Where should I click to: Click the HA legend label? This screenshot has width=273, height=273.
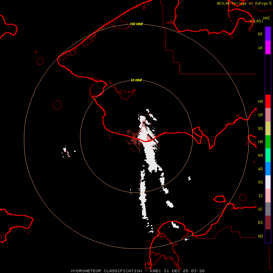click(260, 102)
